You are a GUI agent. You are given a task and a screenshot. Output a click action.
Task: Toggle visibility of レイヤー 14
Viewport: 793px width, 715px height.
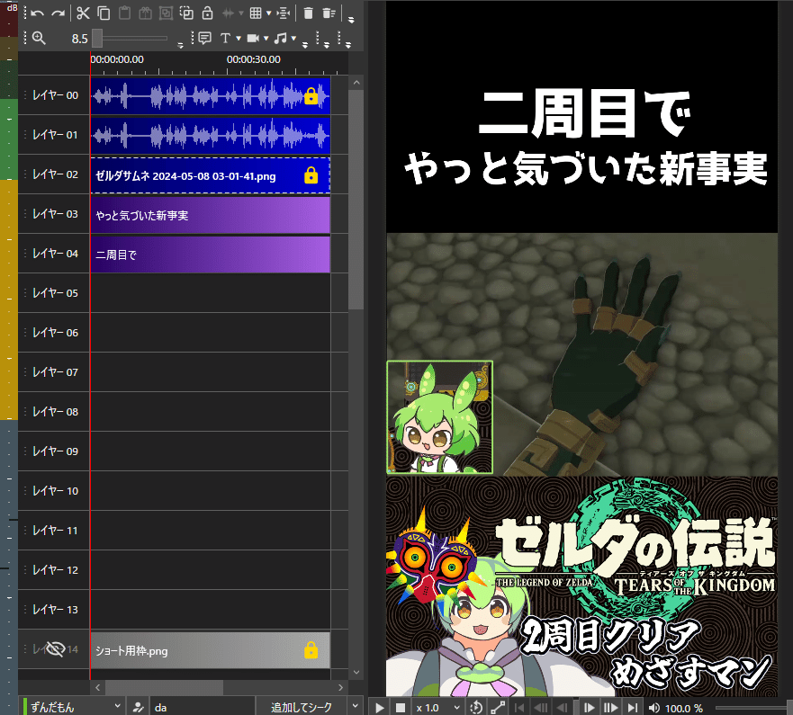click(56, 648)
